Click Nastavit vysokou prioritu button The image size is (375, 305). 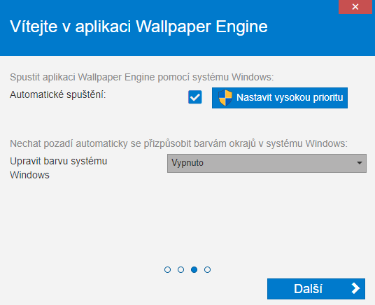tap(280, 98)
